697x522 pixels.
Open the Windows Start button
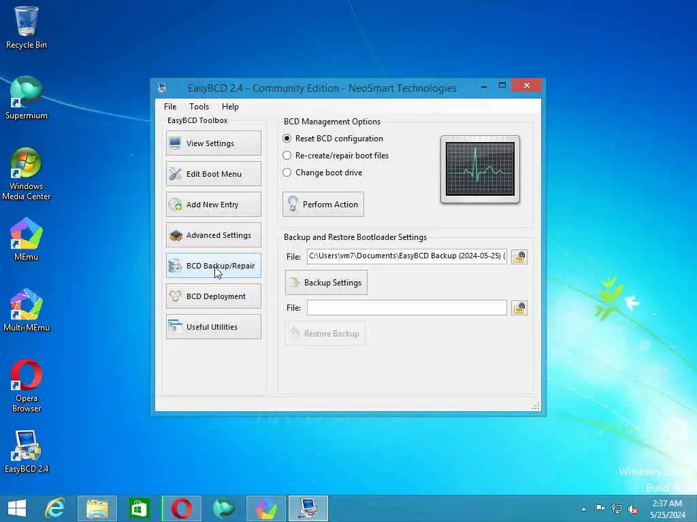[x=17, y=508]
